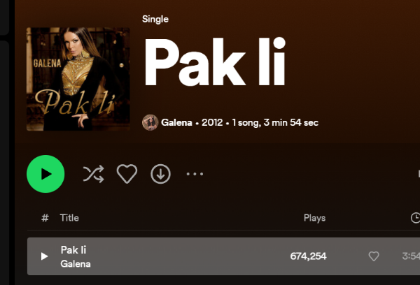Click the 674,254 play count
This screenshot has width=420, height=285.
pos(308,256)
